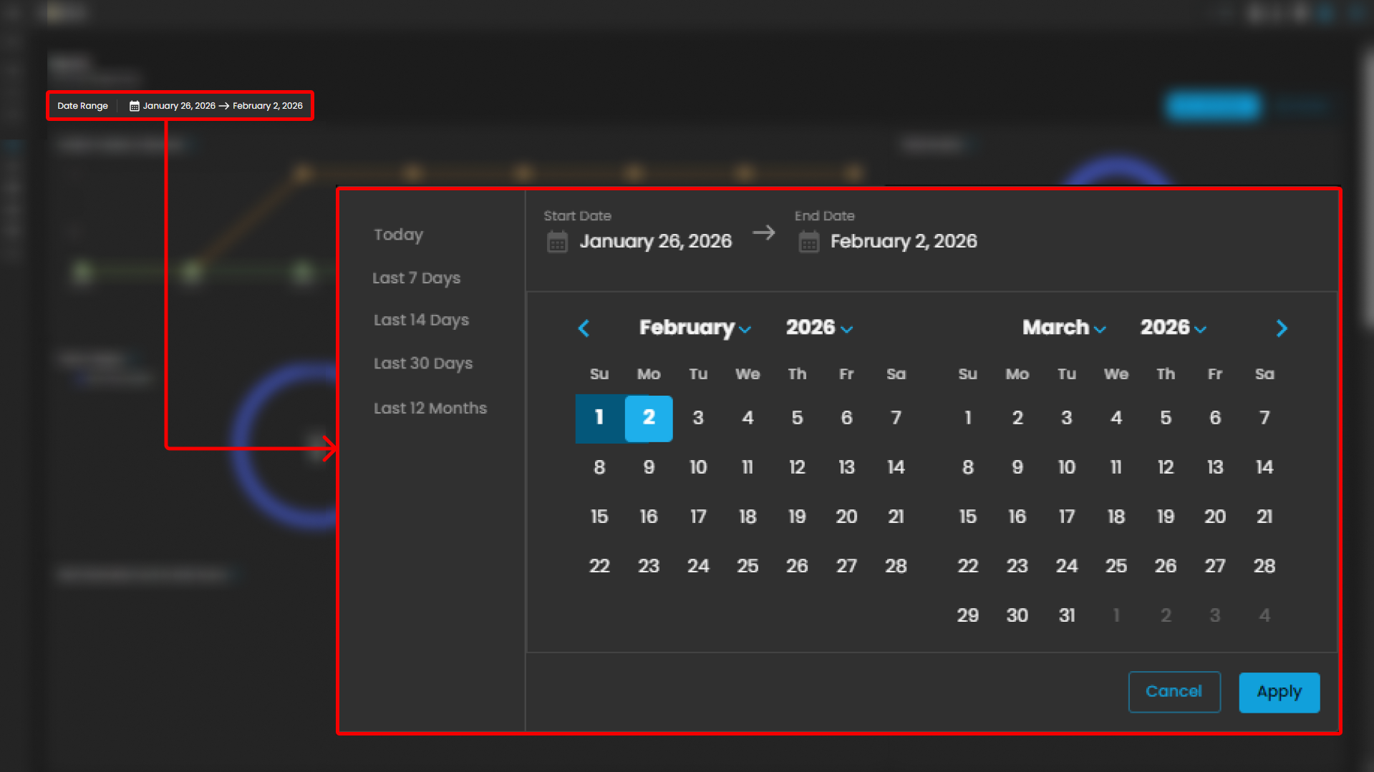Image resolution: width=1374 pixels, height=772 pixels.
Task: Click the Start Date field January 26, 2026
Action: click(655, 241)
